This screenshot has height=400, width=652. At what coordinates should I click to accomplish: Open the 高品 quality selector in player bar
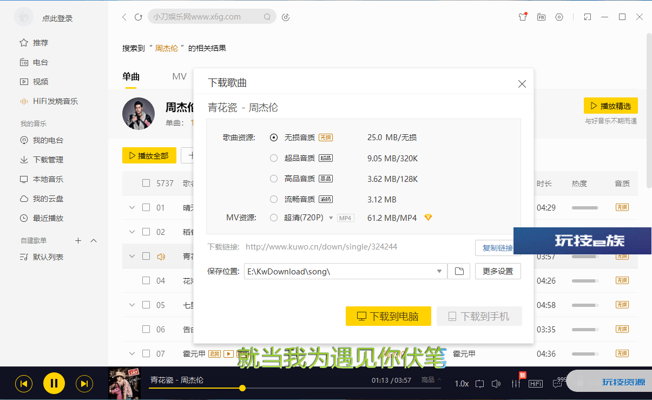pyautogui.click(x=431, y=379)
